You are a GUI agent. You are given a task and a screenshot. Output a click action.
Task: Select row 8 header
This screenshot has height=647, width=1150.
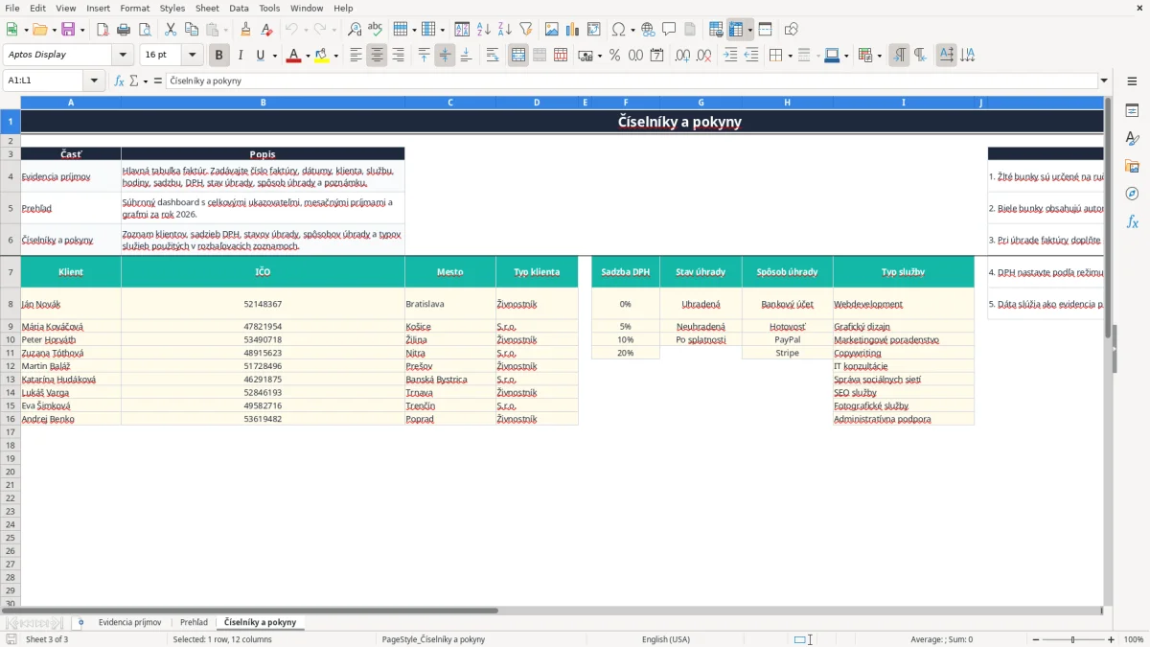(x=11, y=304)
